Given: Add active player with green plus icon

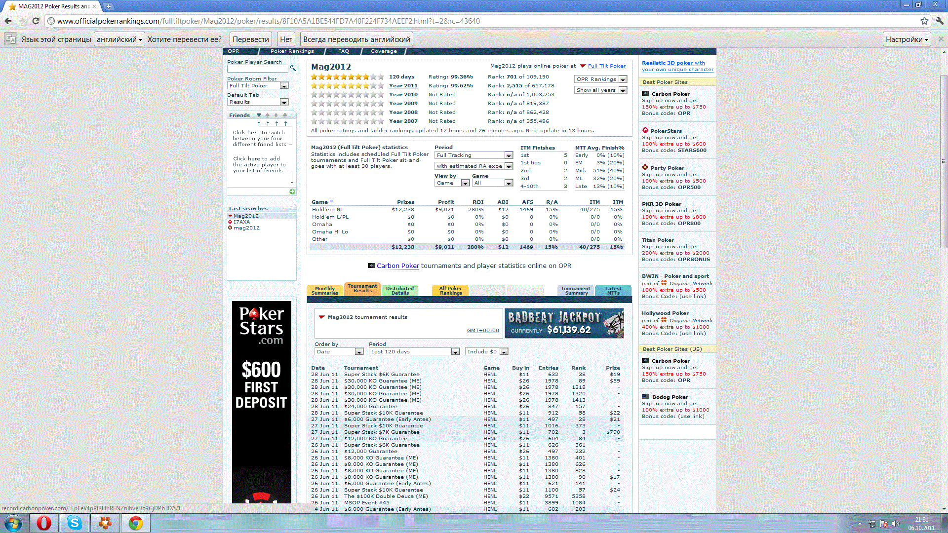Looking at the screenshot, I should coord(292,191).
